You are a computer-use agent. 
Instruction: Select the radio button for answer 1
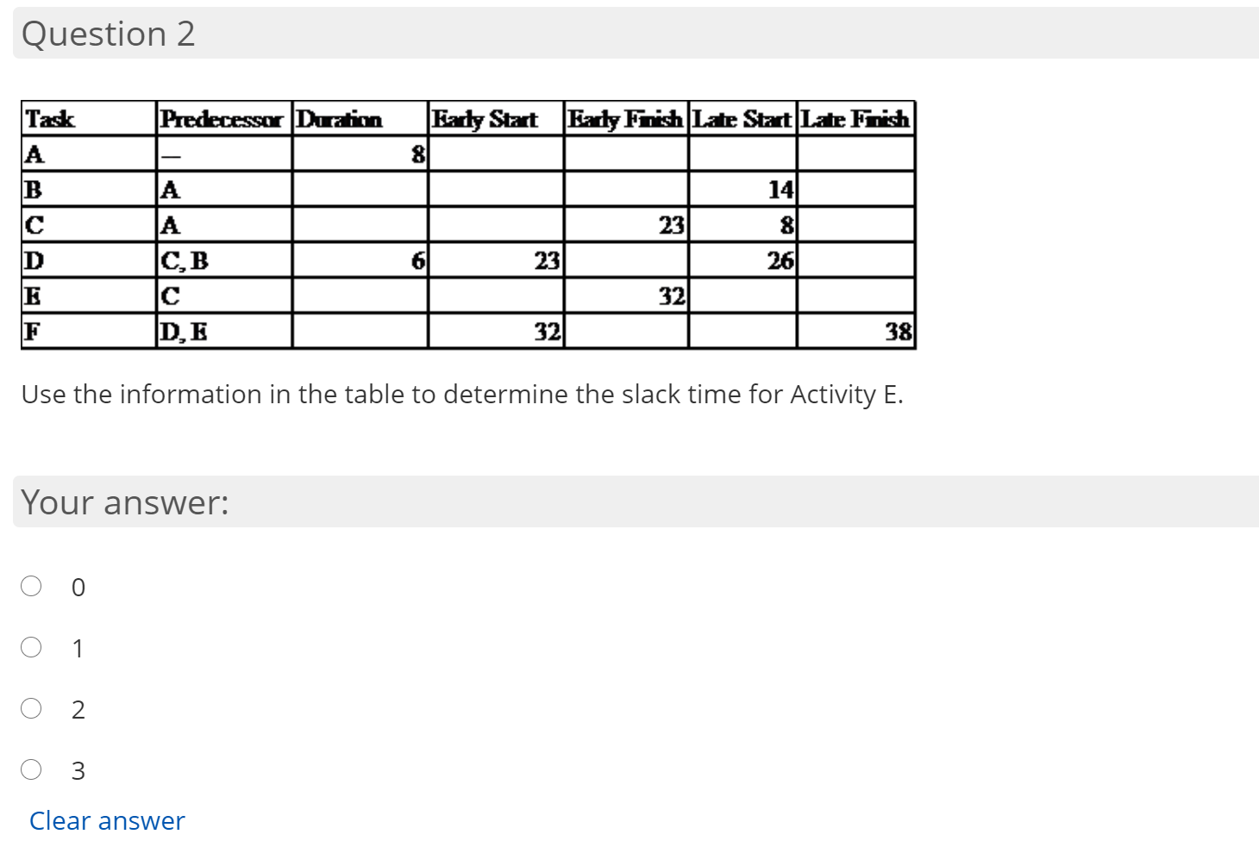click(x=31, y=647)
